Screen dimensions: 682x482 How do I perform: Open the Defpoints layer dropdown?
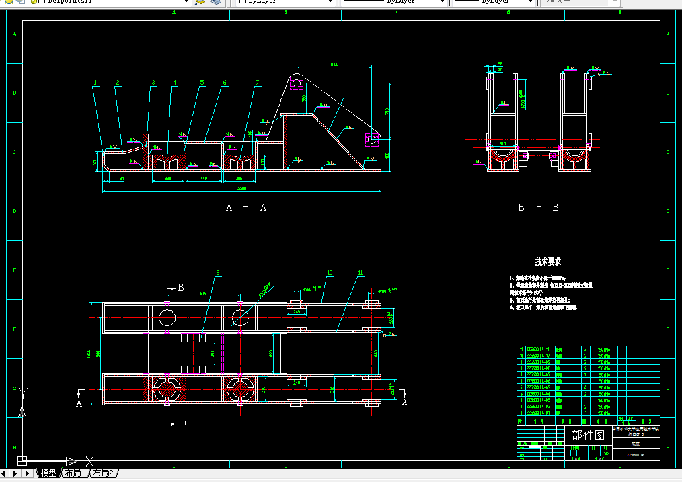click(186, 2)
